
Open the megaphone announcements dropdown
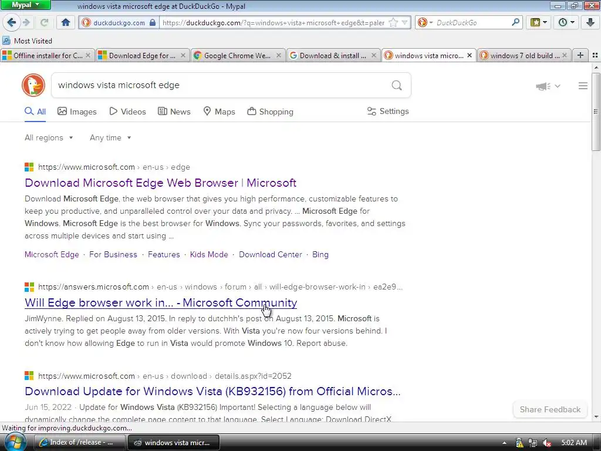tap(548, 86)
